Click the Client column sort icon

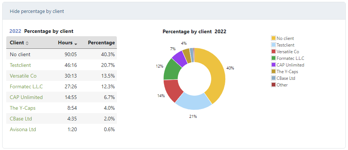coord(27,43)
